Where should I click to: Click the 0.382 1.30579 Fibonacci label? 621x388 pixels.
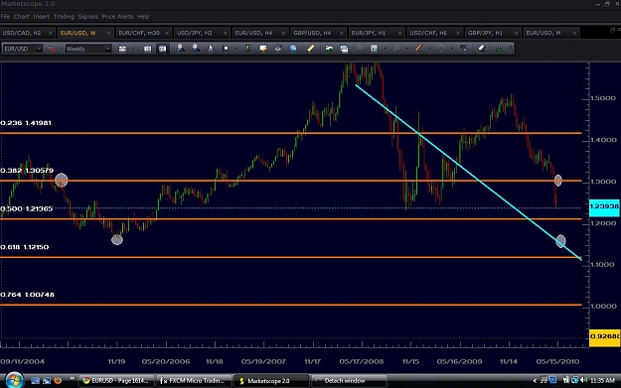(x=27, y=171)
